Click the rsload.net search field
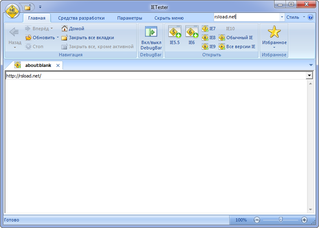 click(x=247, y=17)
